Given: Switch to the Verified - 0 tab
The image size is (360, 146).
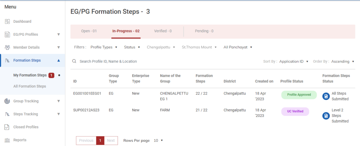Looking at the screenshot, I should (163, 31).
